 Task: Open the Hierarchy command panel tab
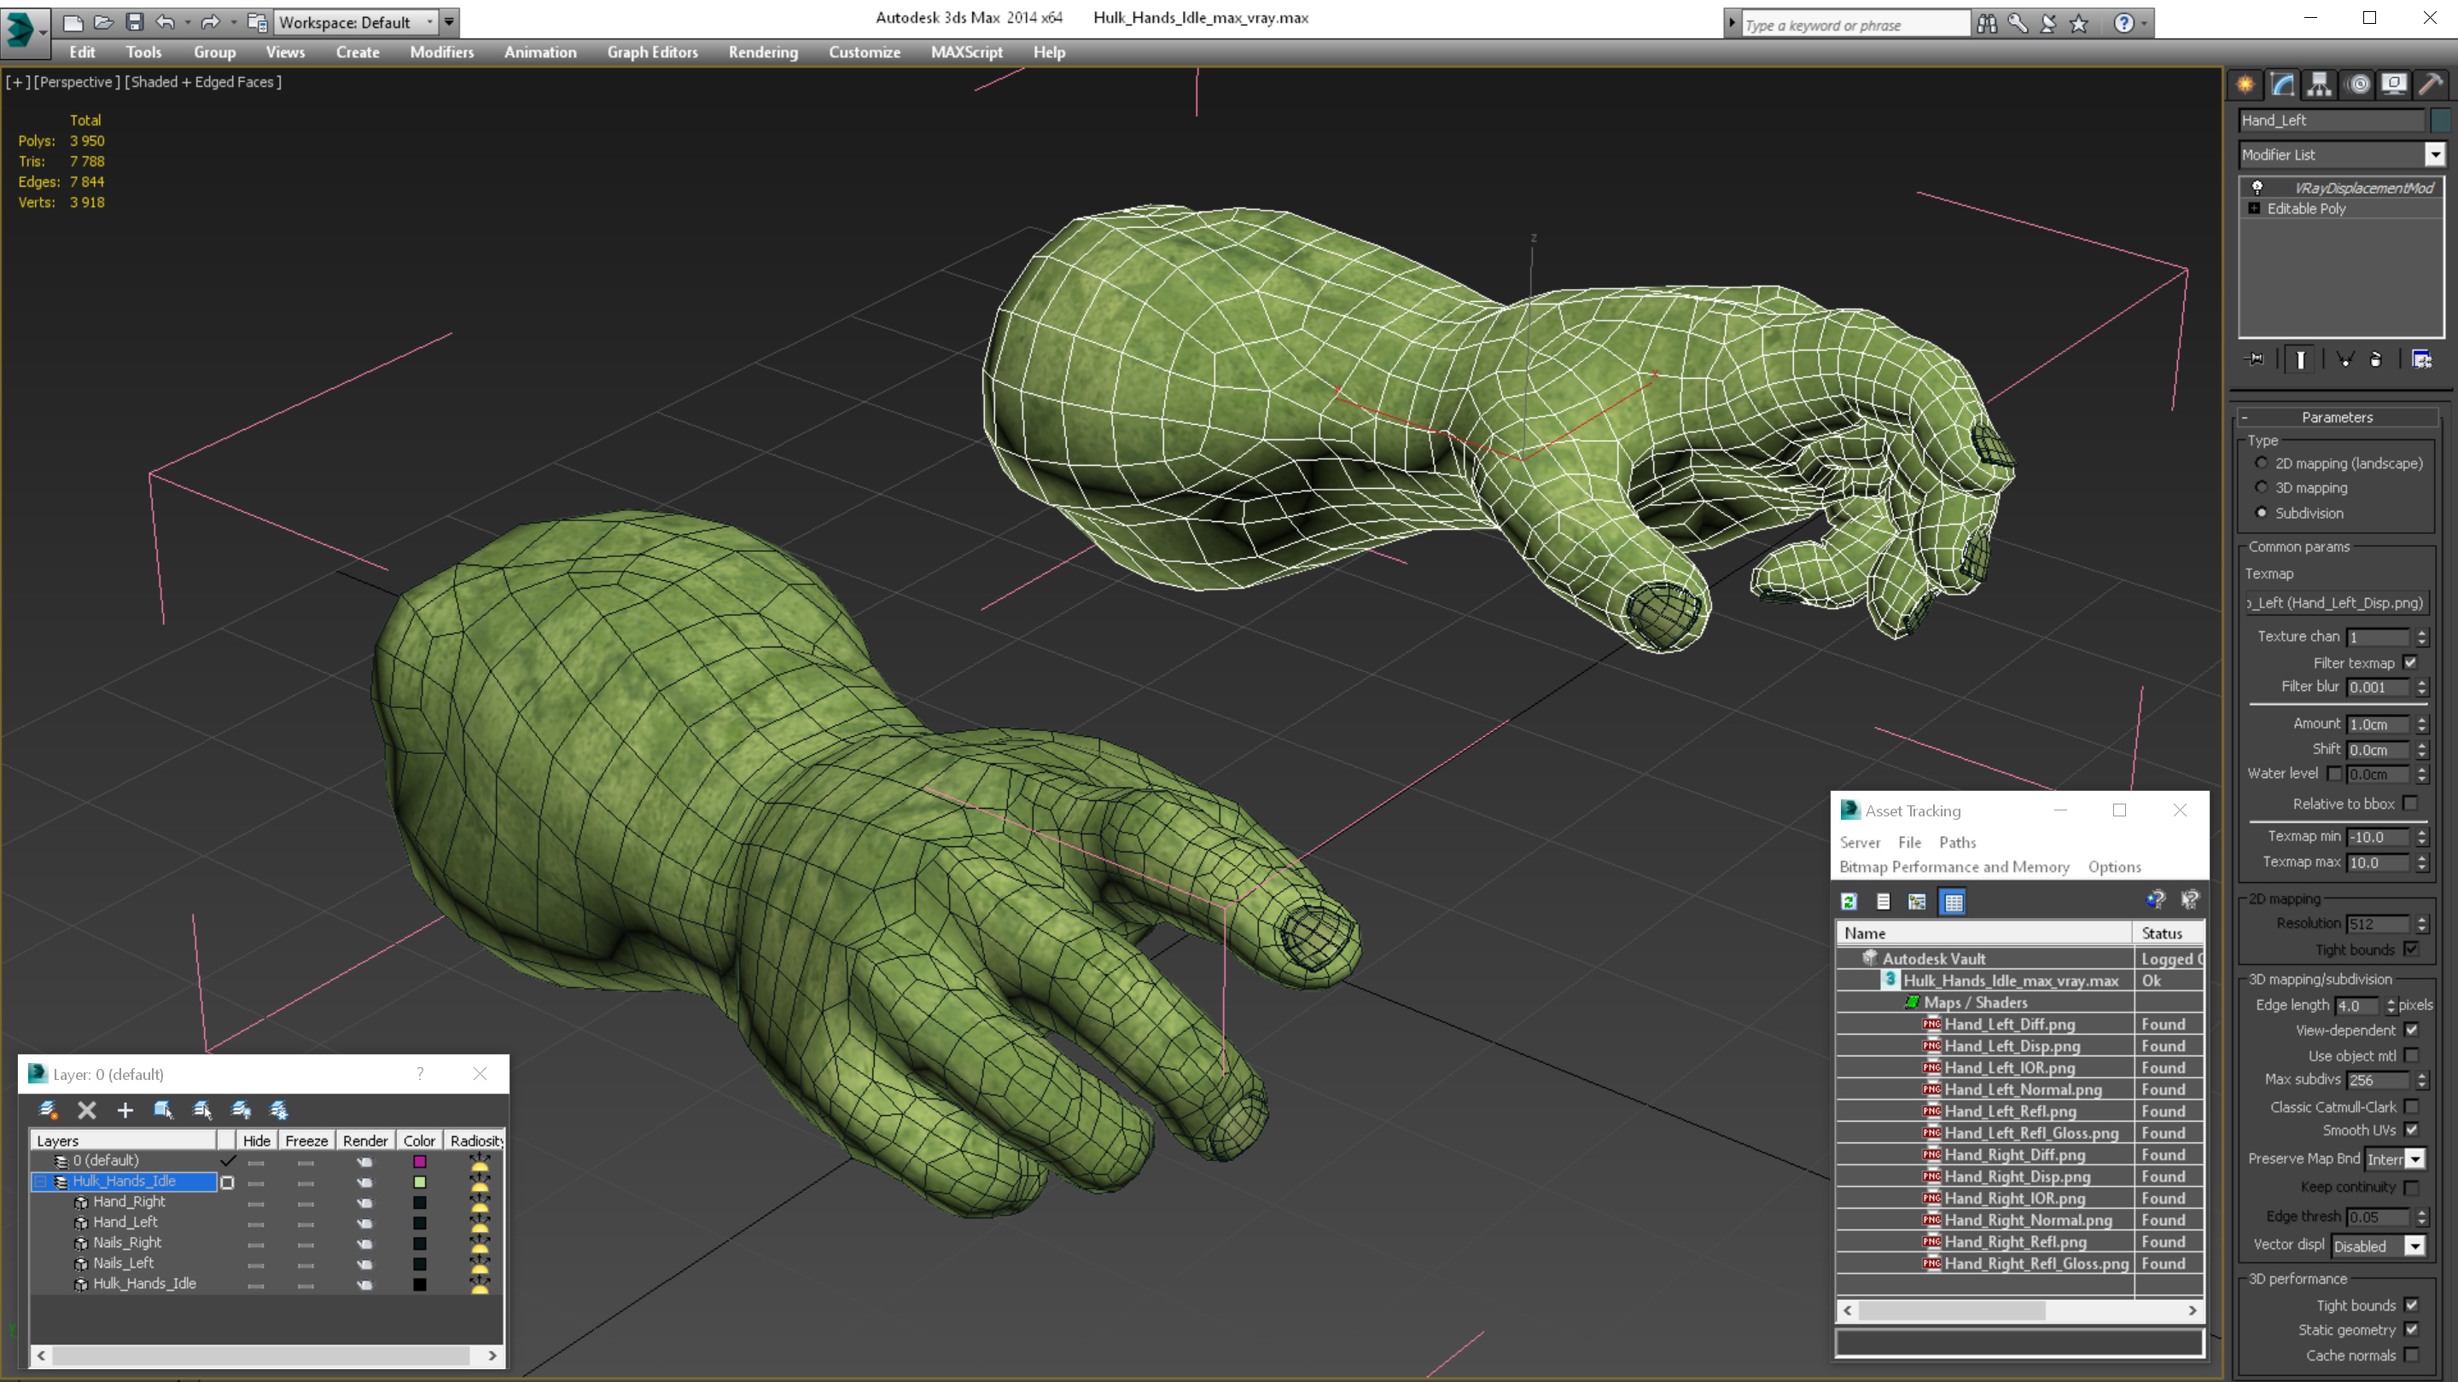[2320, 85]
